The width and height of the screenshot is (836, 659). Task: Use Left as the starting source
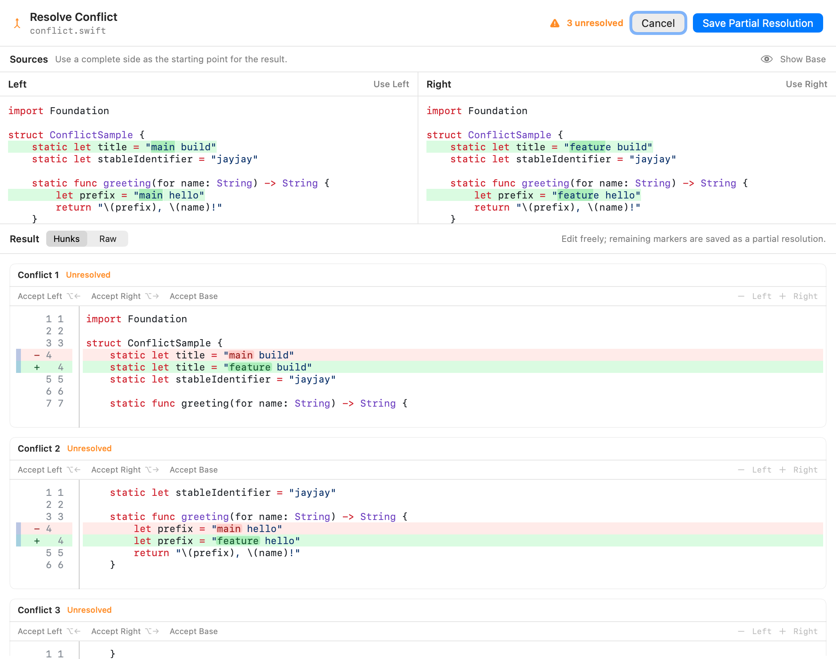point(391,84)
